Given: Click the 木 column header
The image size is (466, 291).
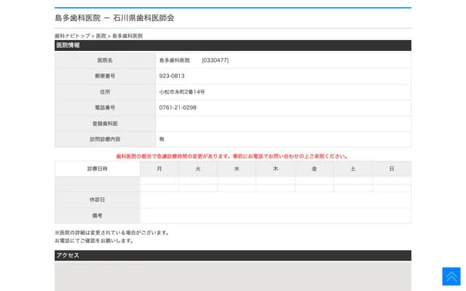Looking at the screenshot, I should click(x=275, y=169).
